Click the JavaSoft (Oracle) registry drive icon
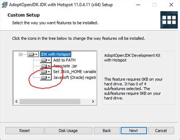 coord(46,78)
